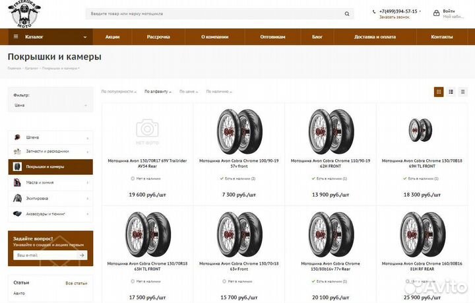Click the oil bottle icon for Масла и химия

click(17, 182)
